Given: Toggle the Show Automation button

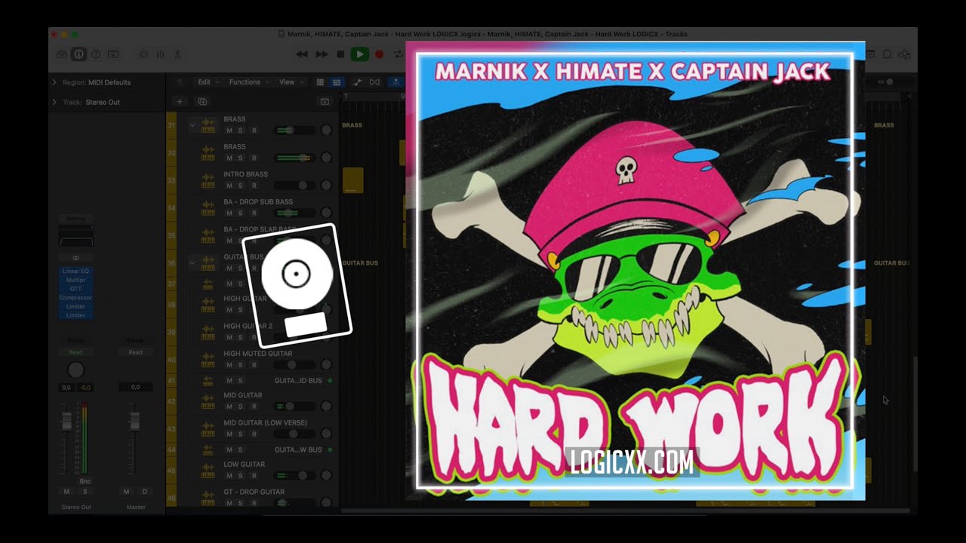Looking at the screenshot, I should point(357,82).
